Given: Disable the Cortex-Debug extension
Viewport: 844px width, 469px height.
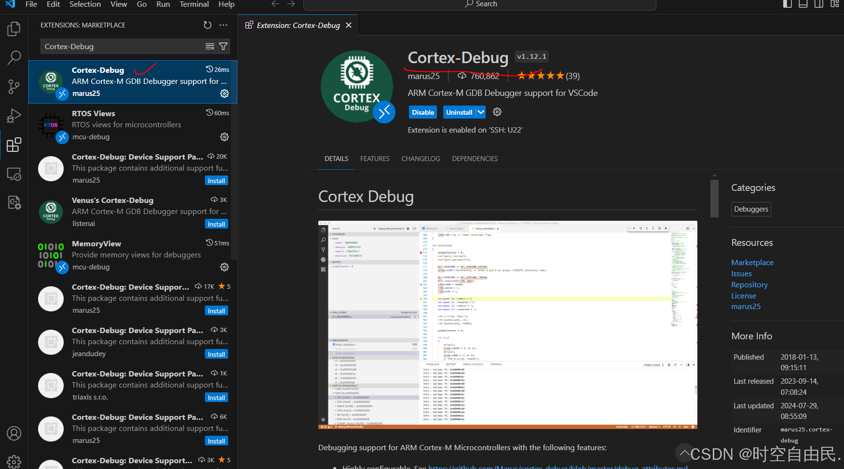Looking at the screenshot, I should 423,112.
